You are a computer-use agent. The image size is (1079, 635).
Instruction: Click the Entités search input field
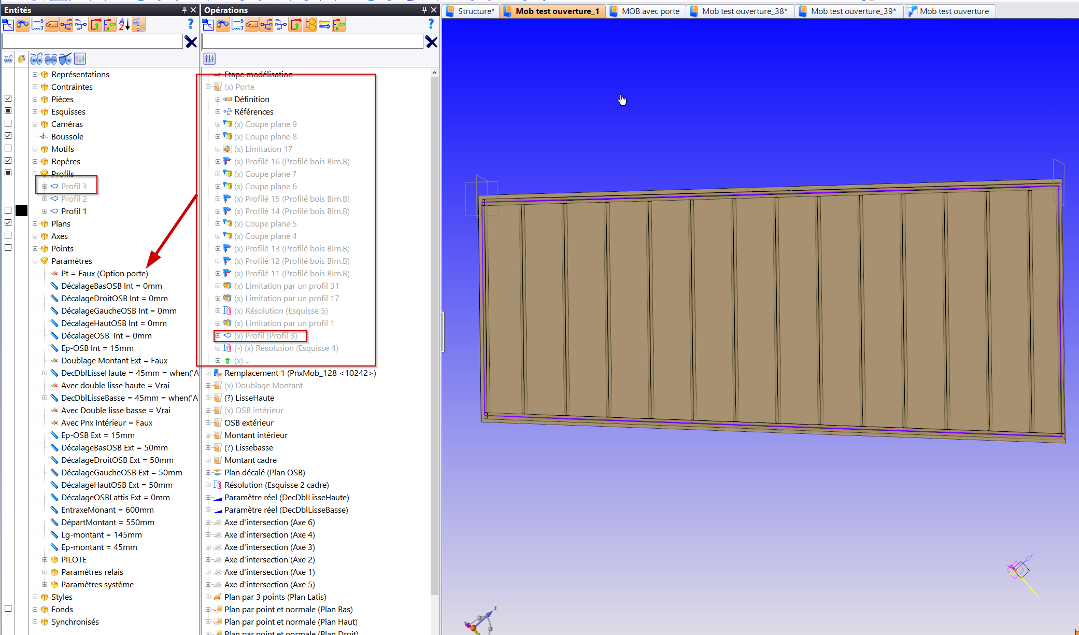(92, 41)
